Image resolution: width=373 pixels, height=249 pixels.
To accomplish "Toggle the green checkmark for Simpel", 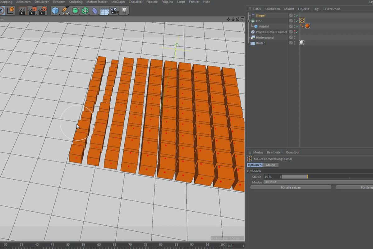I will click(x=297, y=15).
